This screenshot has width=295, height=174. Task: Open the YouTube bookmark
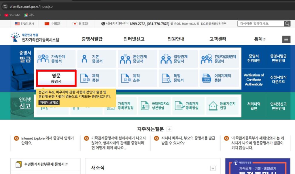click(x=12, y=15)
